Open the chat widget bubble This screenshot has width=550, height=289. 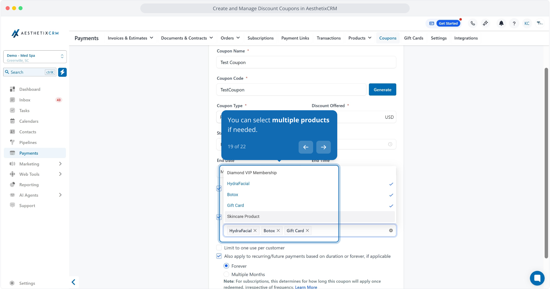pyautogui.click(x=537, y=278)
